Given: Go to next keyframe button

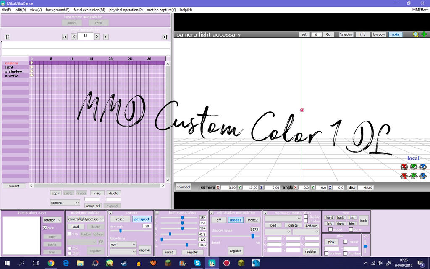Looking at the screenshot, I should [106, 37].
